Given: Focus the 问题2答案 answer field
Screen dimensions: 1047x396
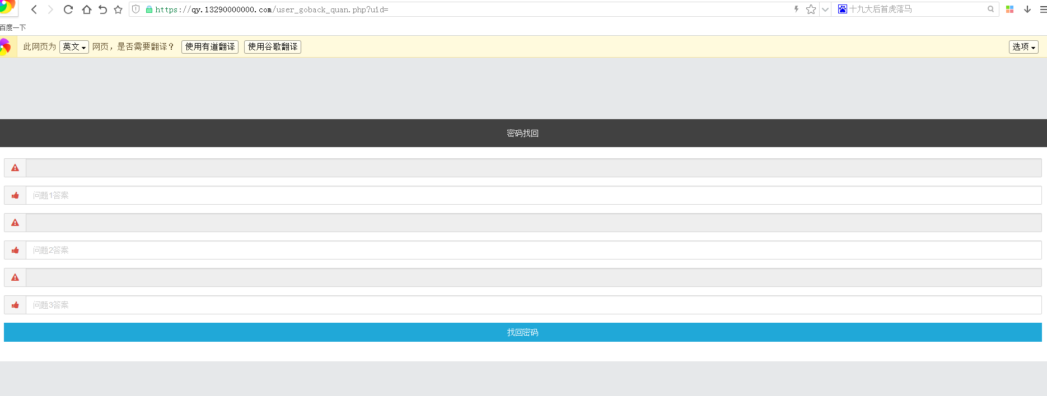Looking at the screenshot, I should [x=533, y=250].
